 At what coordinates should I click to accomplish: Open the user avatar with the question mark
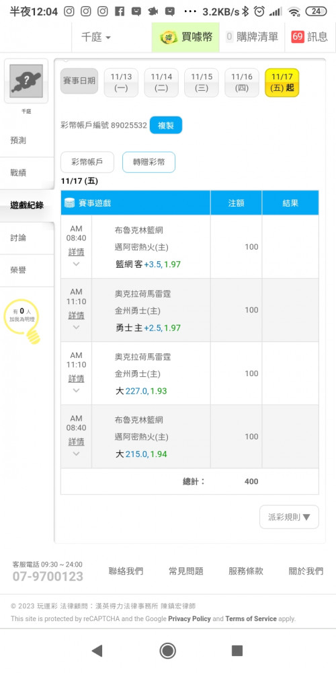tap(26, 81)
